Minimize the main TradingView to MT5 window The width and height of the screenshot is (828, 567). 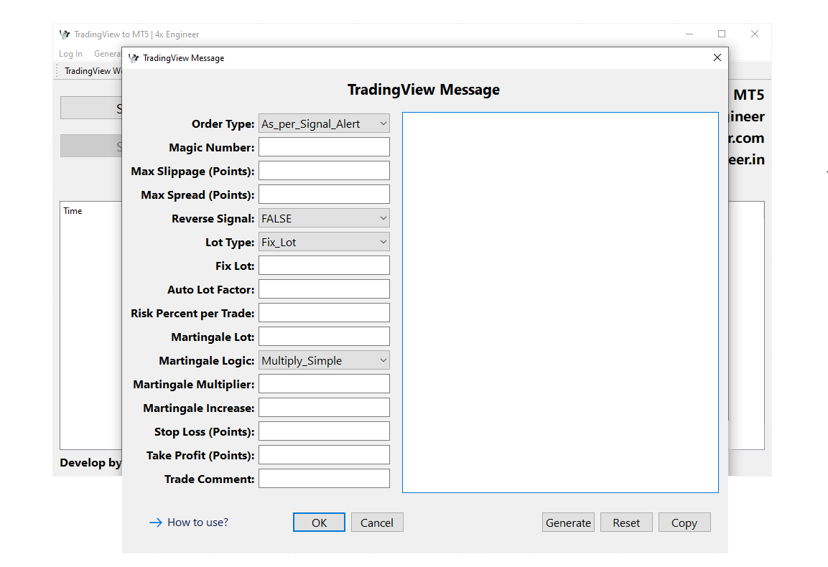[689, 34]
